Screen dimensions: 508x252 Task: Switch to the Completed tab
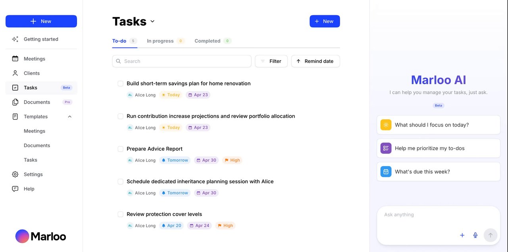click(x=207, y=41)
